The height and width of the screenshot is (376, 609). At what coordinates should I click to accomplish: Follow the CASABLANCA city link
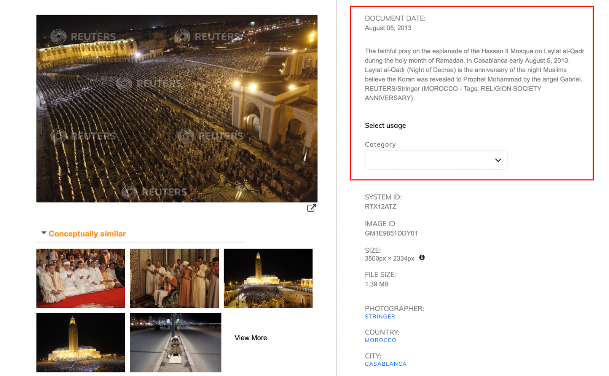pyautogui.click(x=386, y=364)
